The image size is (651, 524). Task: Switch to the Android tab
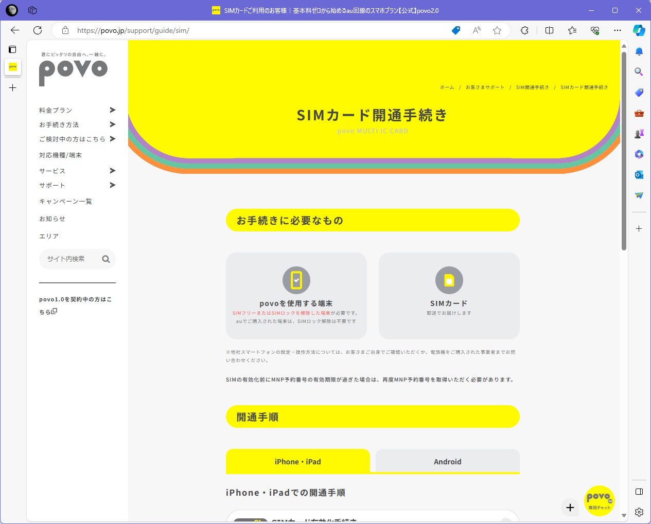coord(447,461)
